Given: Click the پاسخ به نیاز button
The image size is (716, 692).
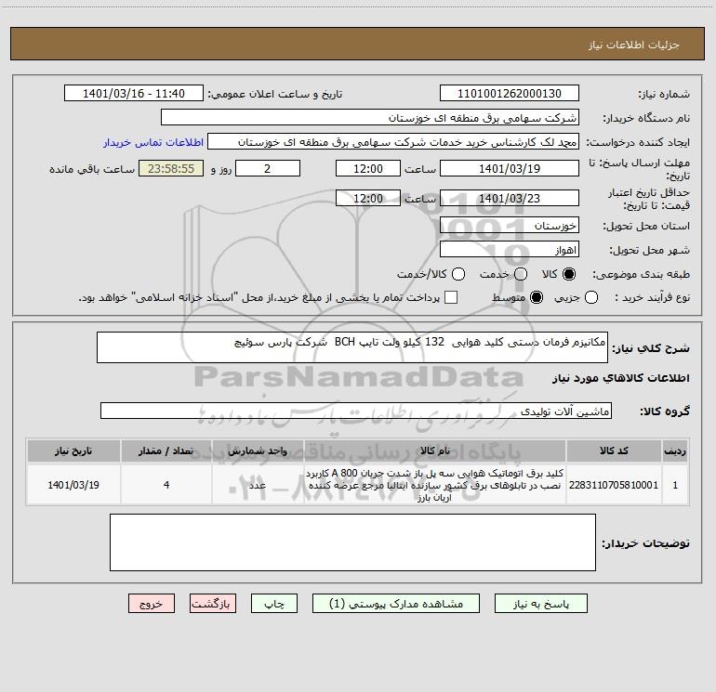Looking at the screenshot, I should click(x=540, y=604).
